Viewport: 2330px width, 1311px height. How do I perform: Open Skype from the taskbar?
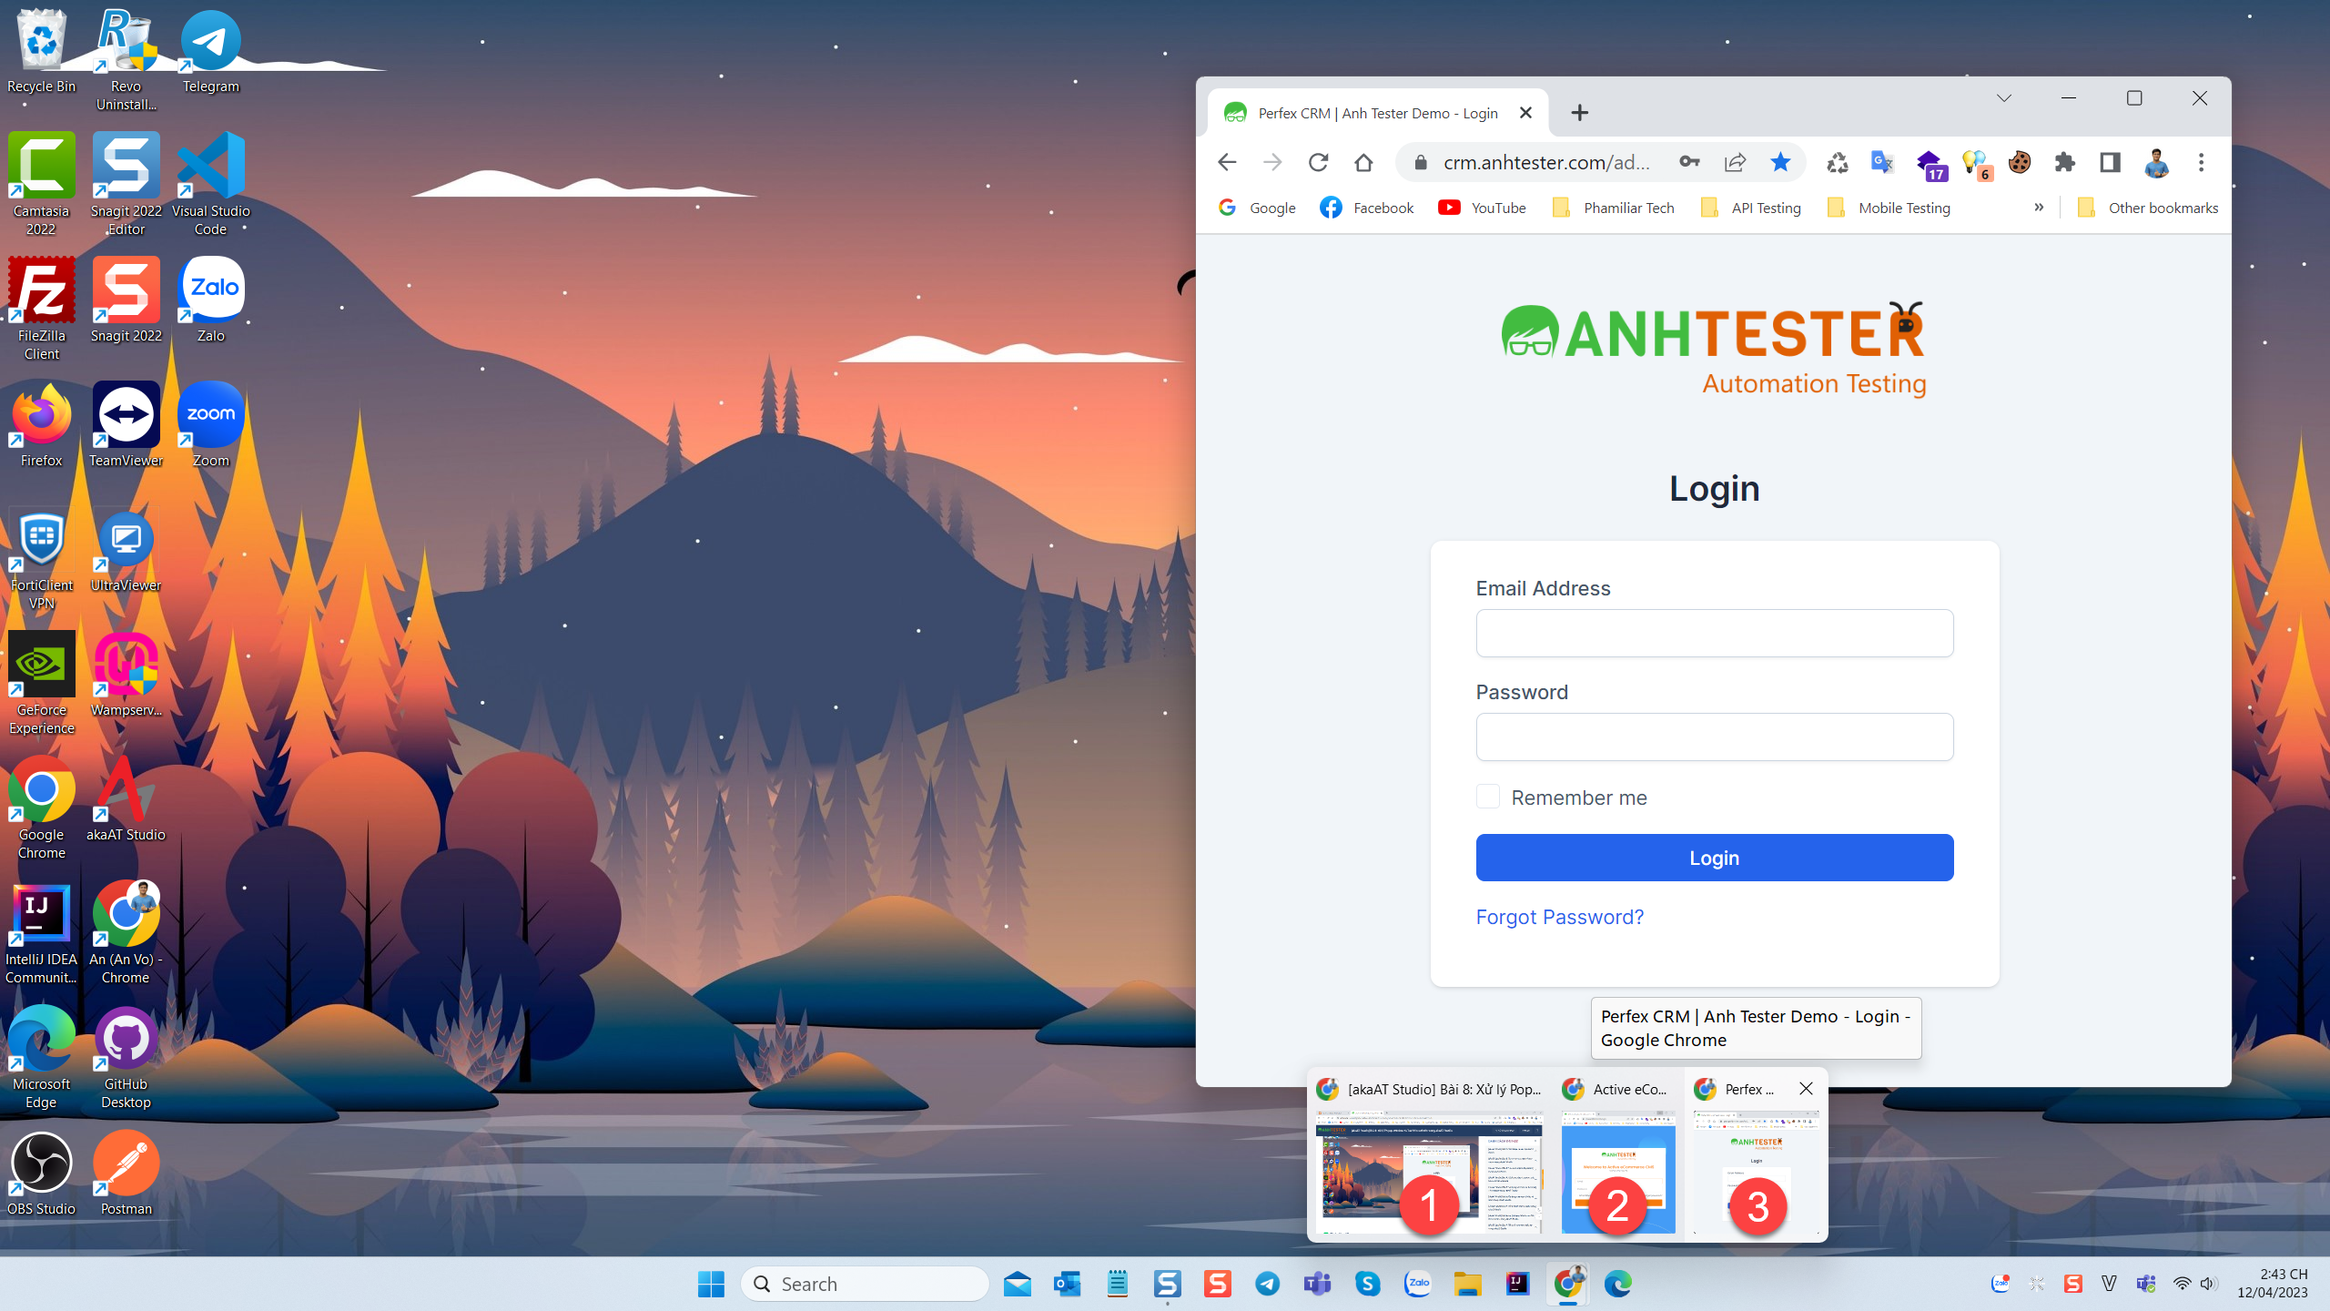1368,1284
